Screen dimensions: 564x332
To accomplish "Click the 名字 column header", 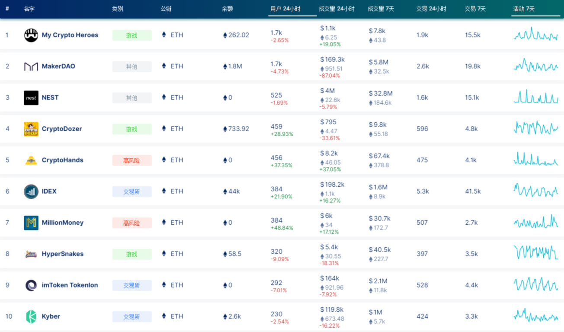I will click(x=29, y=9).
